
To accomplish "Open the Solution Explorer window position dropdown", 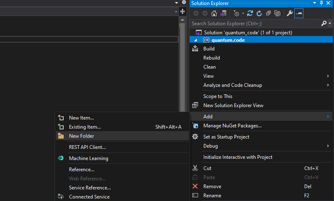I will click(x=315, y=3).
